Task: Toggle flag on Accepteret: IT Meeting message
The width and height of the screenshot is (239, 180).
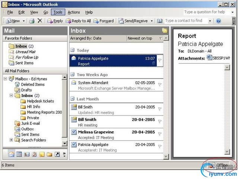Action: point(160,146)
